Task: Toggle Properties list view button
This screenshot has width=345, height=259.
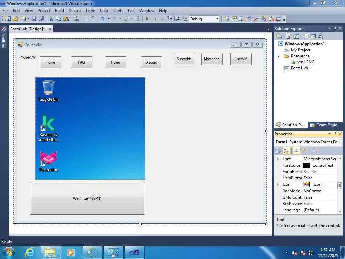Action: tap(296, 151)
